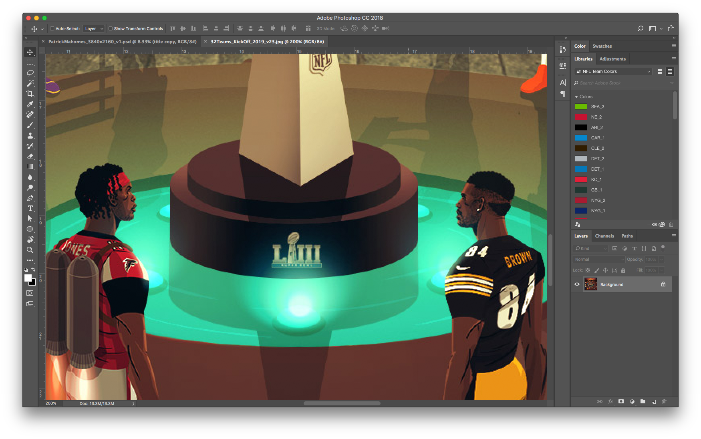Viewport: 701px width, 439px height.
Task: Open the status bar info arrow
Action: tap(133, 403)
